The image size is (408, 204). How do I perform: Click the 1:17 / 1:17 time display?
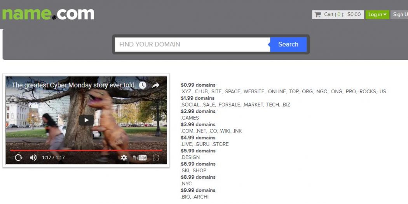(x=53, y=157)
